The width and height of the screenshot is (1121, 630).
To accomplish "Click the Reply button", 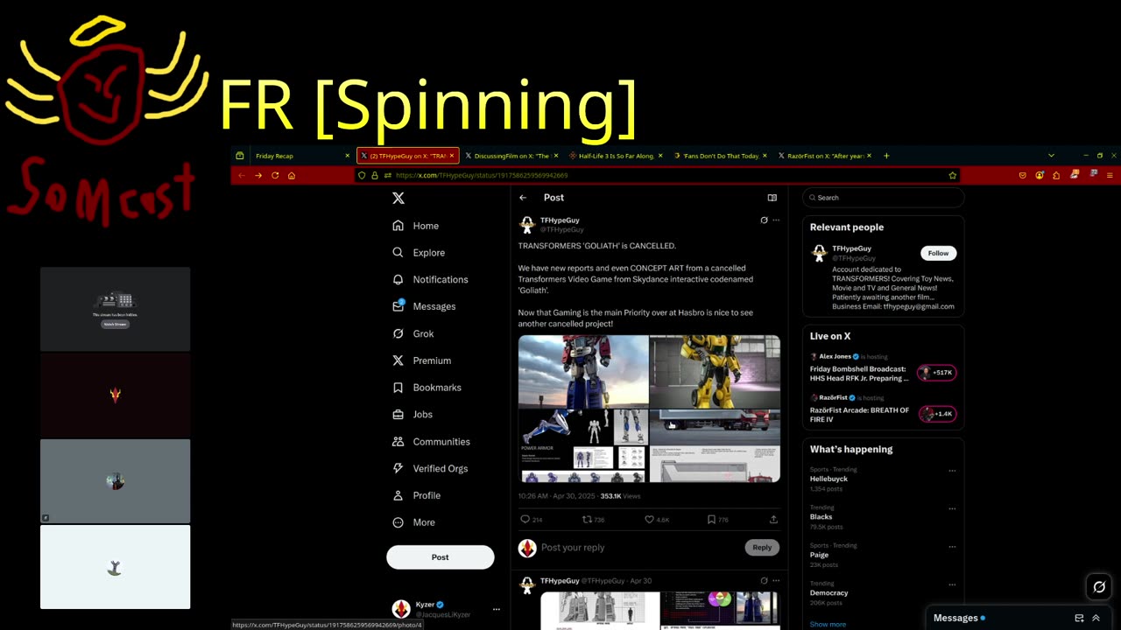I will (762, 548).
